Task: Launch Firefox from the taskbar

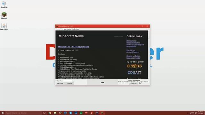Action: (60, 113)
